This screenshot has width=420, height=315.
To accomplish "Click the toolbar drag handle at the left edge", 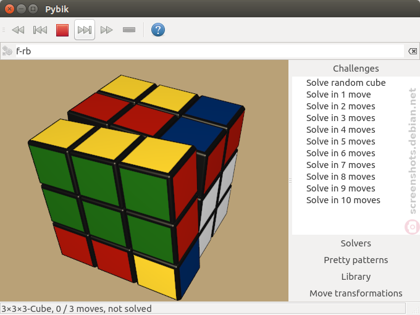I will click(4, 30).
